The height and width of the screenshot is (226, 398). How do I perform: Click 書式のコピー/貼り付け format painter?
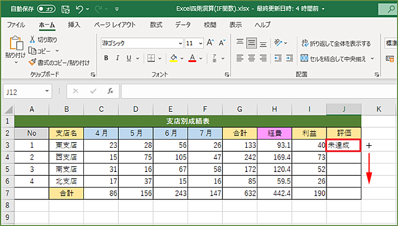(60, 62)
